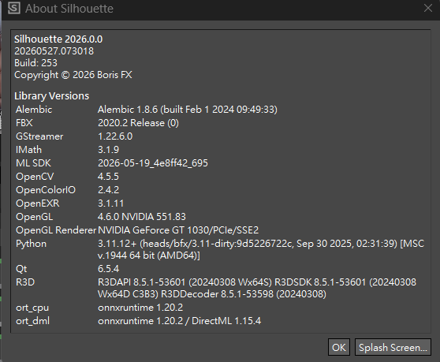Viewport: 440px width, 362px height.
Task: Click 'onnxruntime 1.20.2 / DirectML 1.15.4' value
Action: [x=179, y=321]
